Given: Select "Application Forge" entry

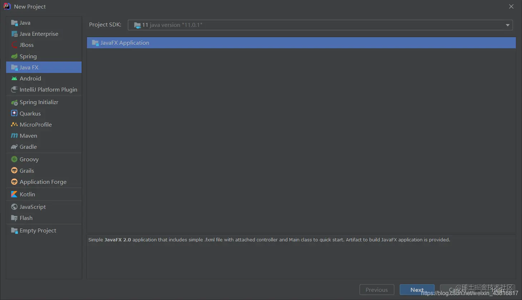Looking at the screenshot, I should pyautogui.click(x=44, y=182).
